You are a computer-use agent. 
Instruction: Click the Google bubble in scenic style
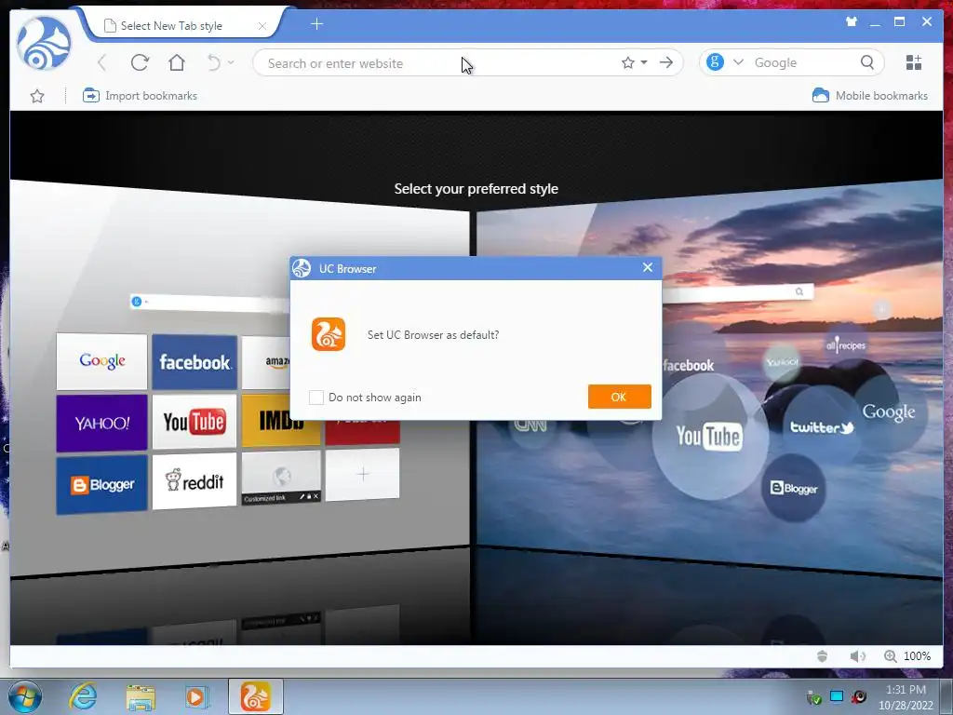point(889,412)
